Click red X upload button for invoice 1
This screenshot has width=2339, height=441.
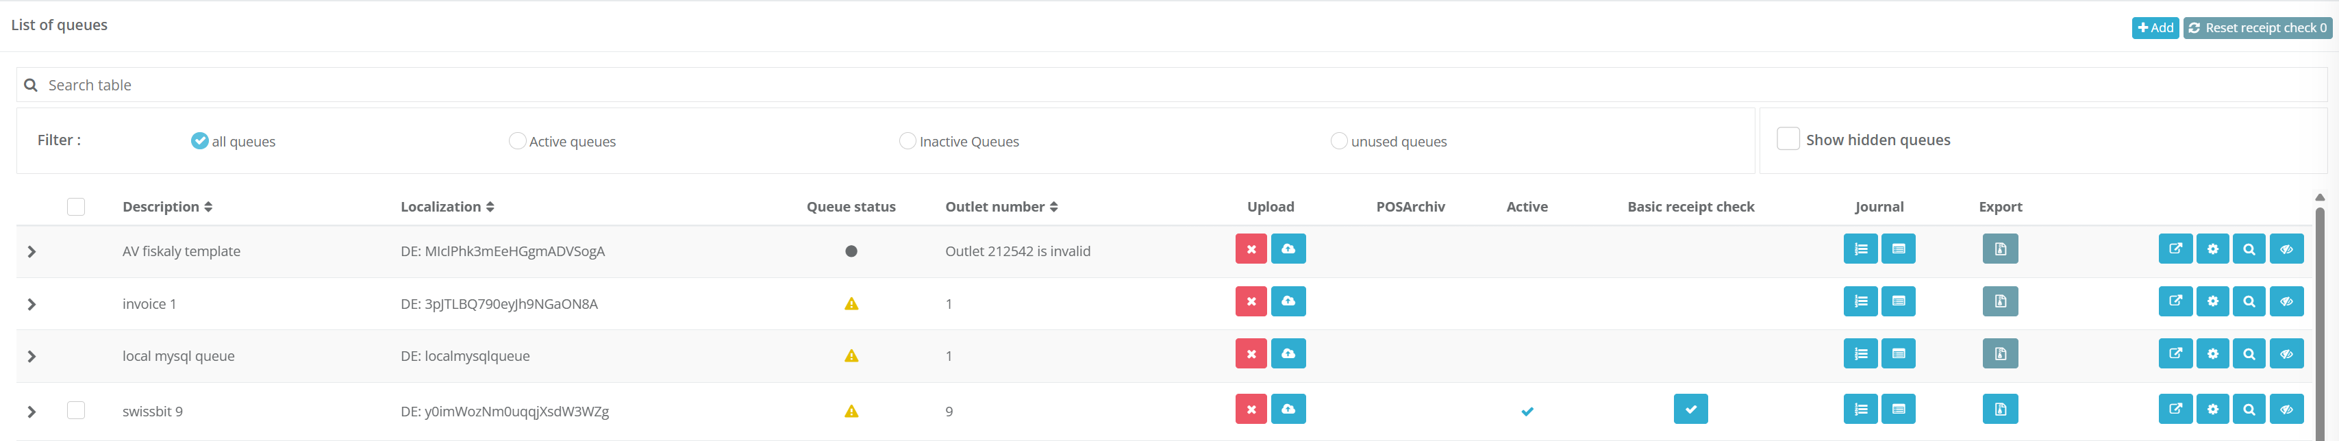1250,301
